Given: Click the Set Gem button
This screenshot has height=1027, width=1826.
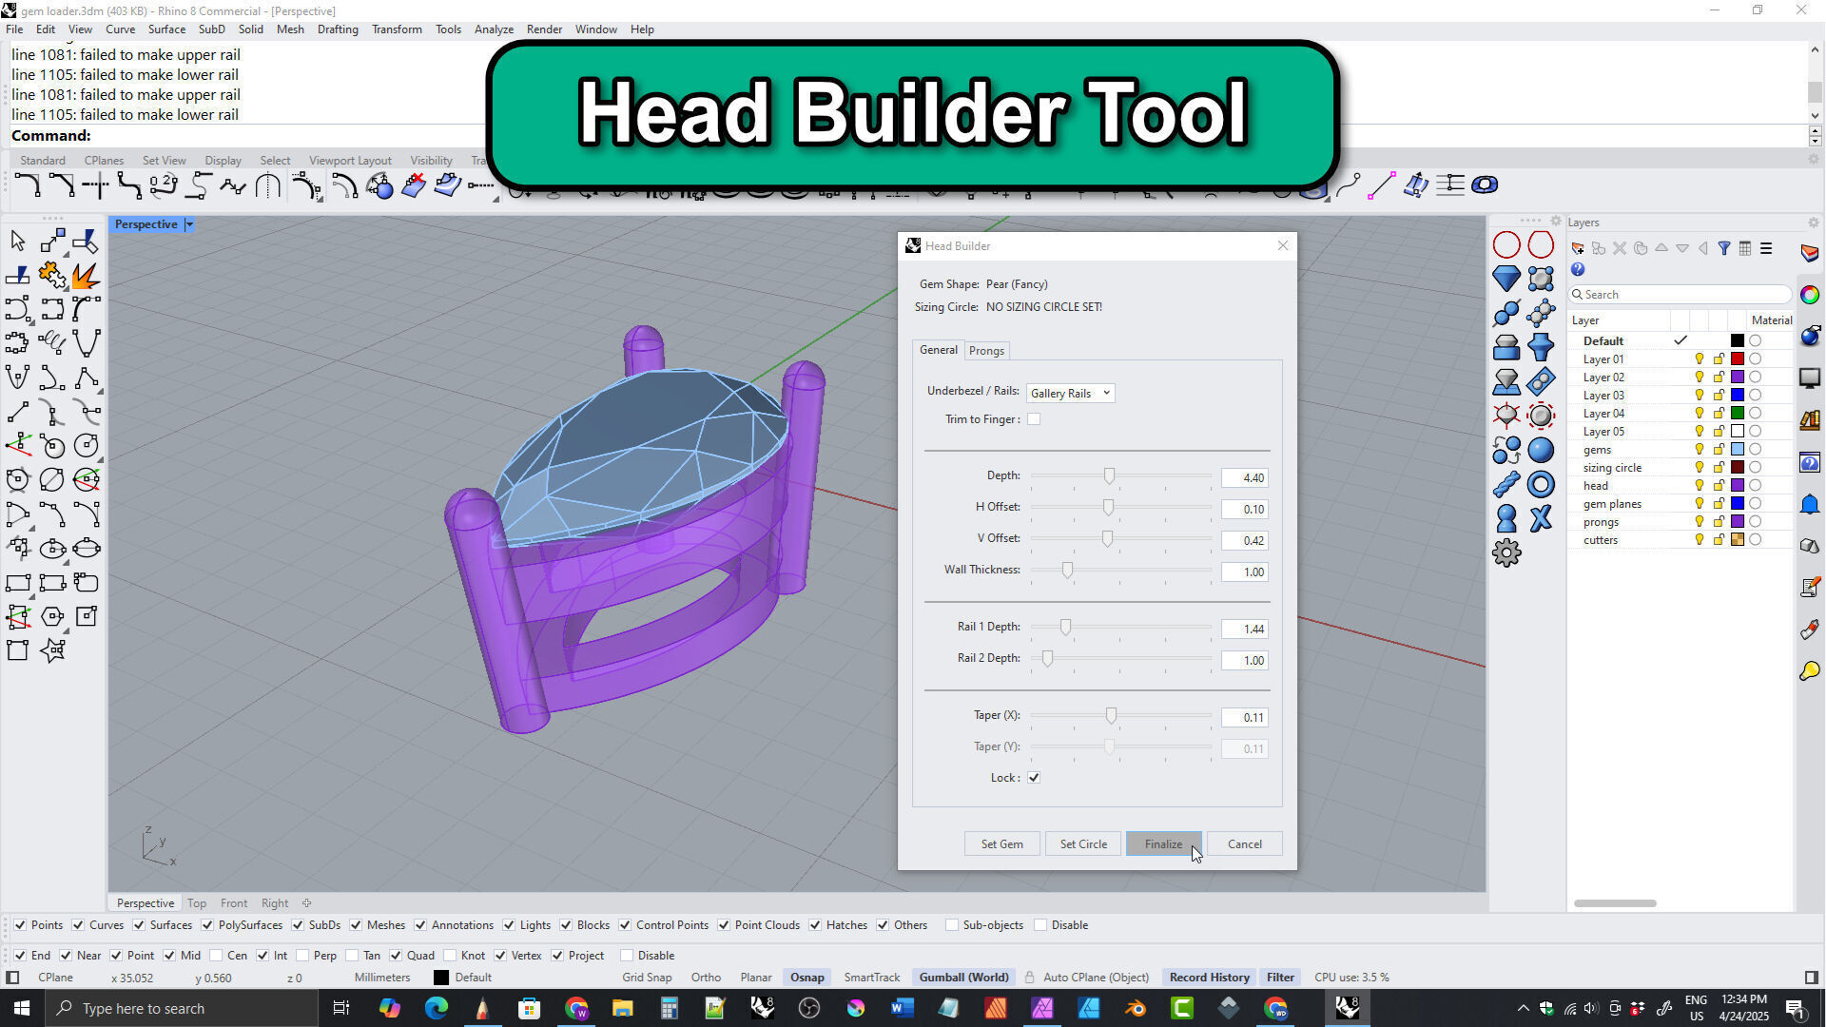Looking at the screenshot, I should click(1001, 844).
